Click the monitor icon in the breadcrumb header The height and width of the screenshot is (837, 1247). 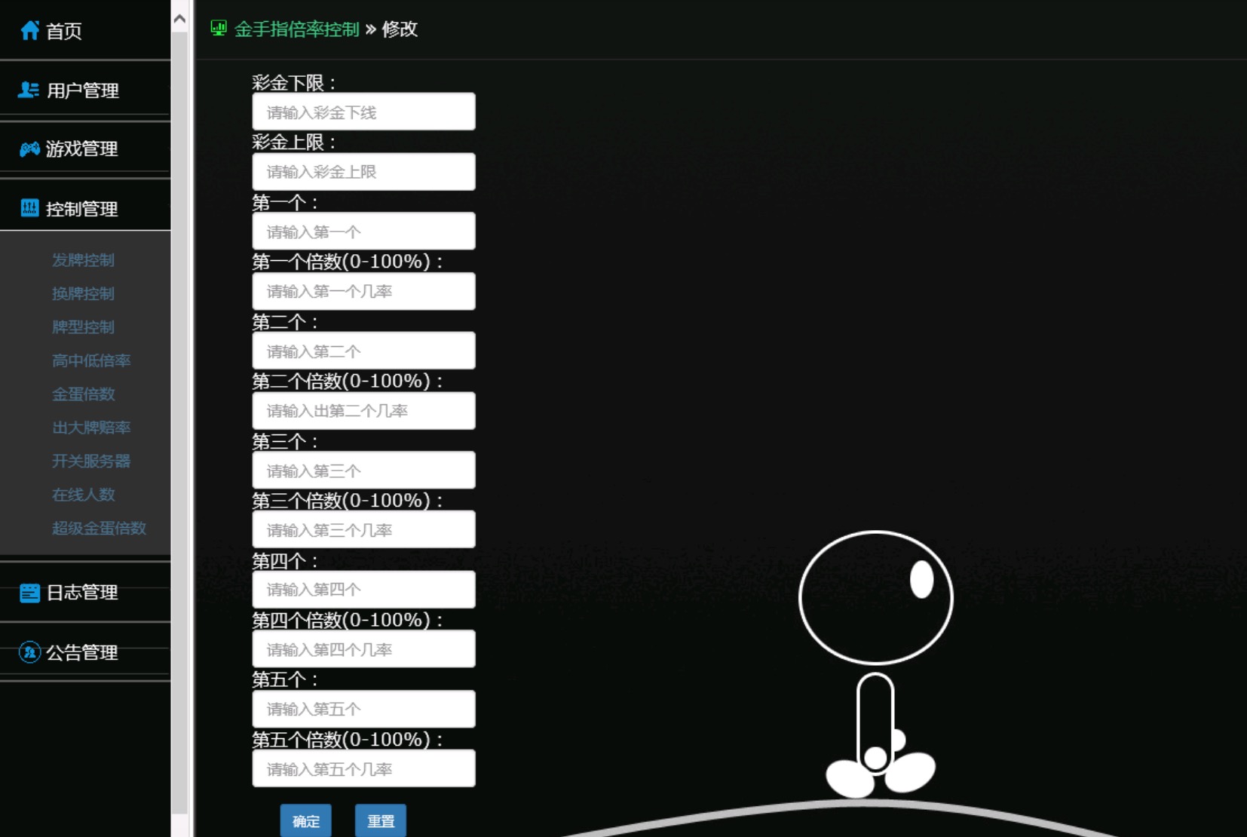tap(219, 28)
